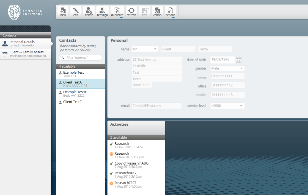
Task: Click the edit toolbar icon
Action: 76,12
